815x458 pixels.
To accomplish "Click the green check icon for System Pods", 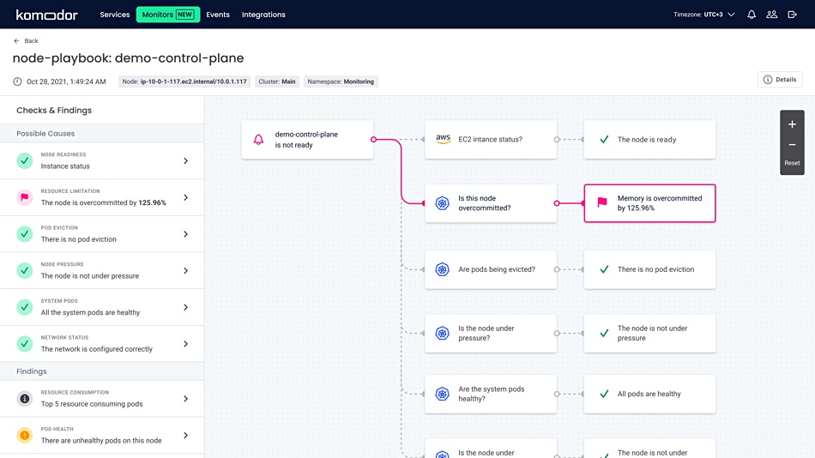I will click(24, 307).
